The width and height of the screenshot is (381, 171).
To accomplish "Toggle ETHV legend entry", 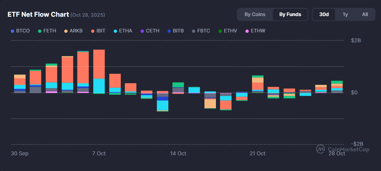I will pos(228,31).
